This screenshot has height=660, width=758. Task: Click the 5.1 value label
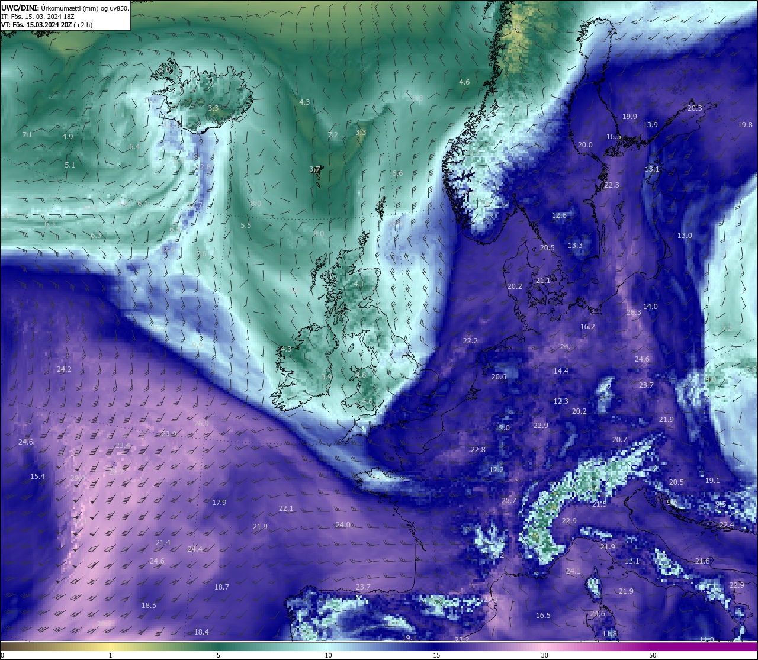(70, 165)
